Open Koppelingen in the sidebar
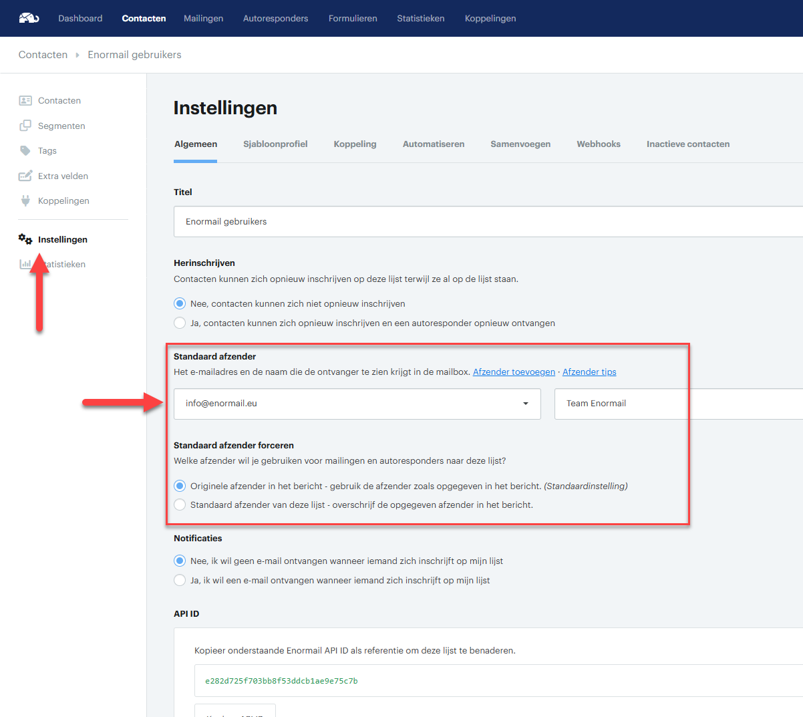 pyautogui.click(x=63, y=200)
